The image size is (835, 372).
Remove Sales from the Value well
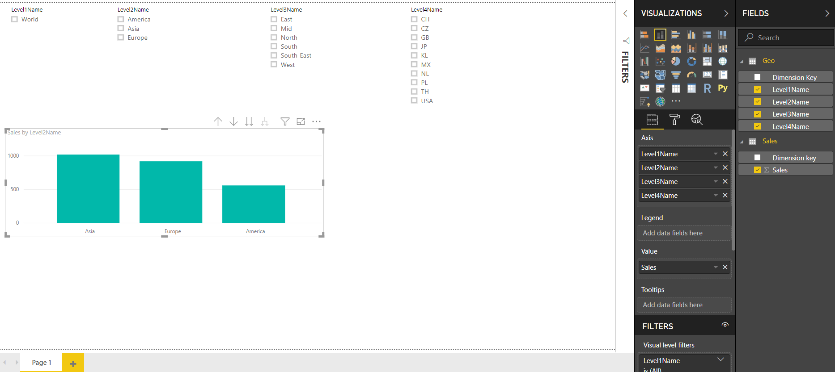[725, 267]
